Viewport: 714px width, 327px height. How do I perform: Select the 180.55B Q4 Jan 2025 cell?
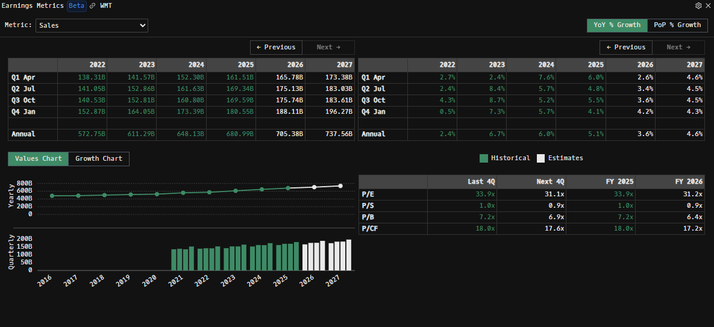click(231, 111)
